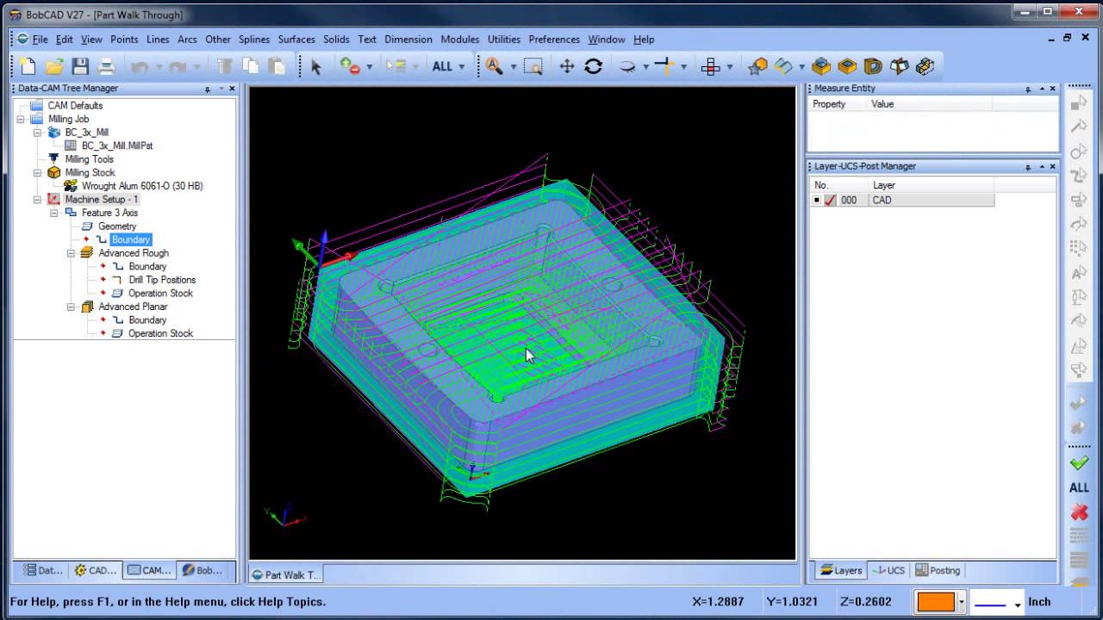Open the Modules menu
Viewport: 1103px width, 620px height.
[x=459, y=40]
